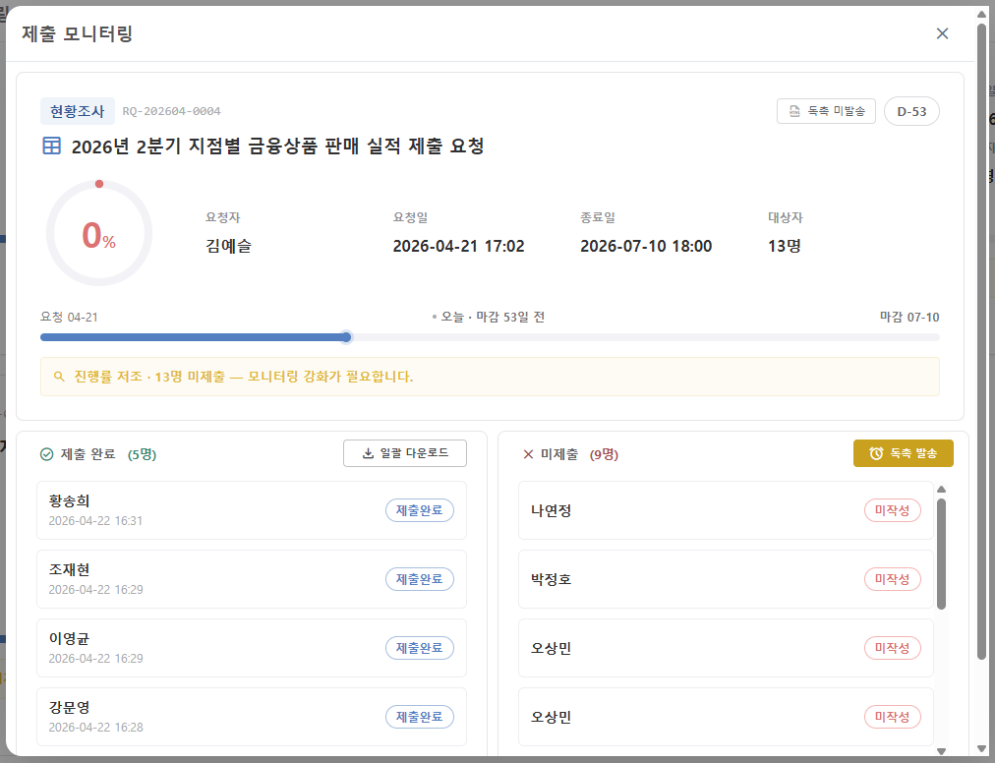Image resolution: width=995 pixels, height=763 pixels.
Task: Click the 0% progress circle
Action: pyautogui.click(x=99, y=233)
